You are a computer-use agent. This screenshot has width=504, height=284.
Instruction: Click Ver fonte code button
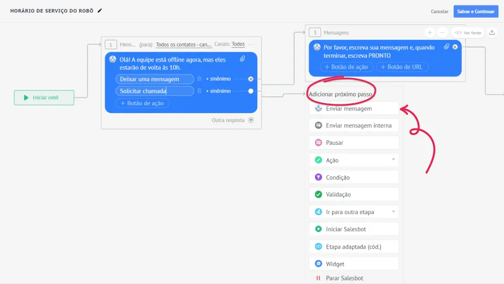tap(468, 33)
